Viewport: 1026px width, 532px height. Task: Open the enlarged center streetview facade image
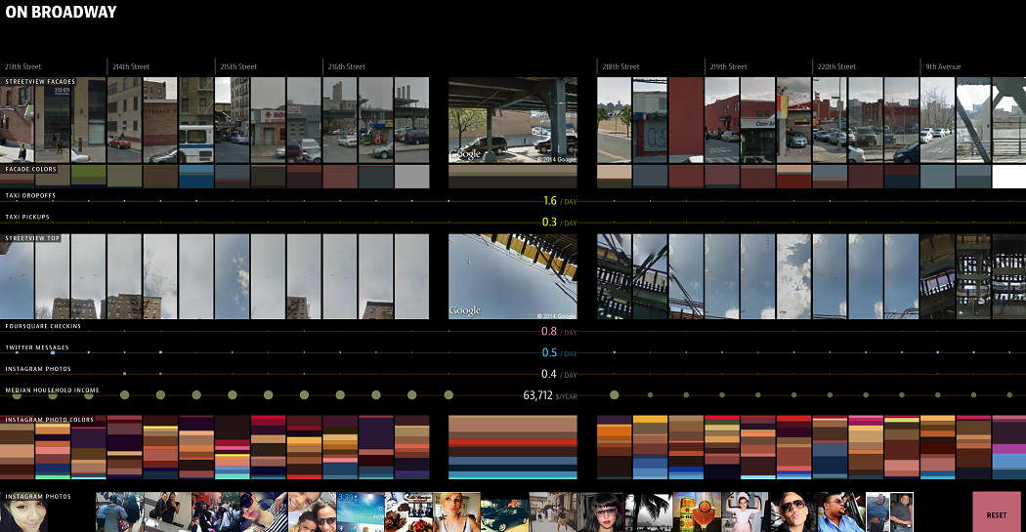pyautogui.click(x=513, y=120)
